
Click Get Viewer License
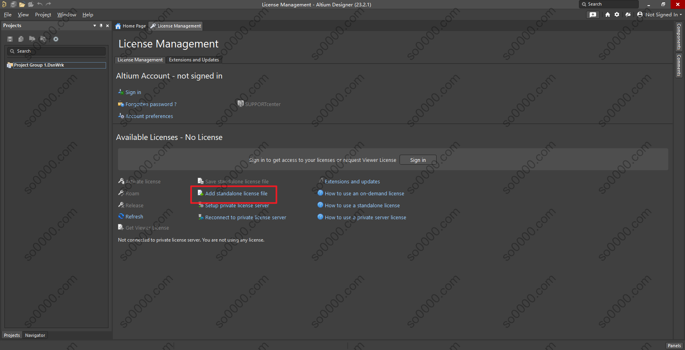(x=147, y=228)
